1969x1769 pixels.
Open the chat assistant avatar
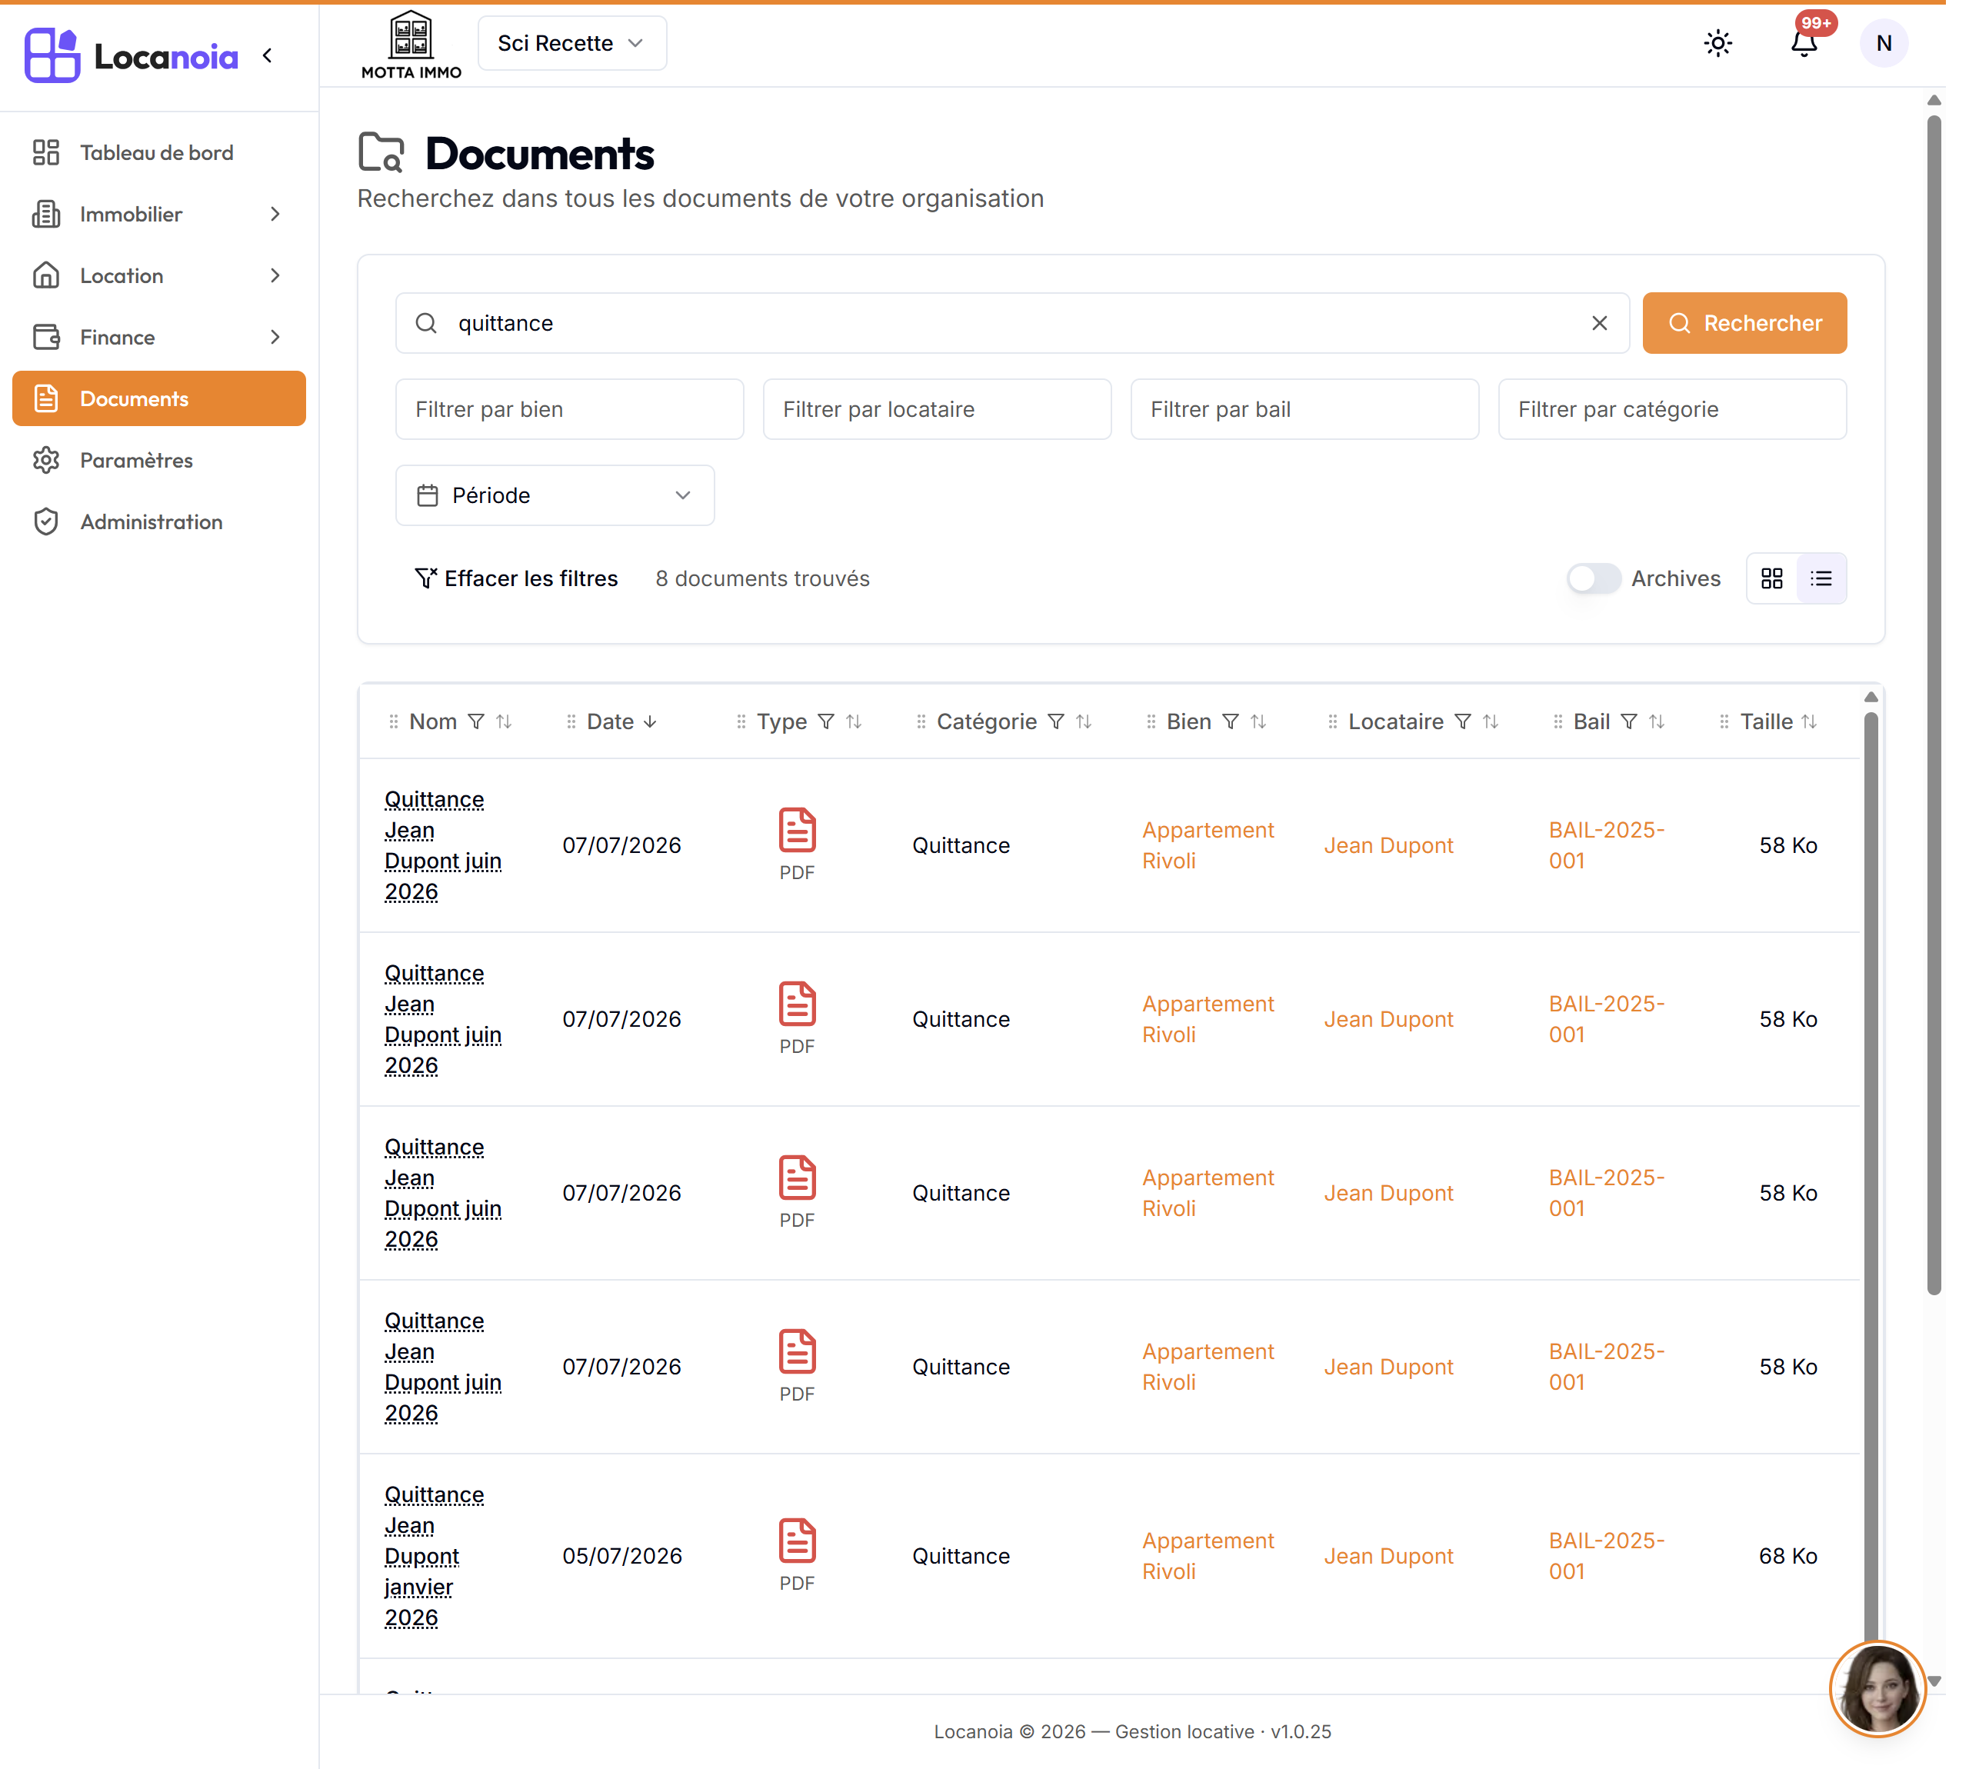coord(1877,1689)
